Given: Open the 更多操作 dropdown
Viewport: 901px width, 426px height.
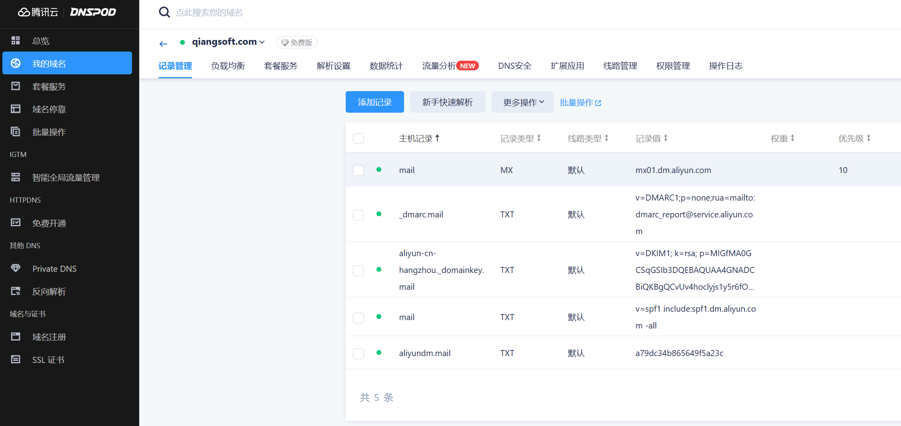Looking at the screenshot, I should (x=523, y=102).
